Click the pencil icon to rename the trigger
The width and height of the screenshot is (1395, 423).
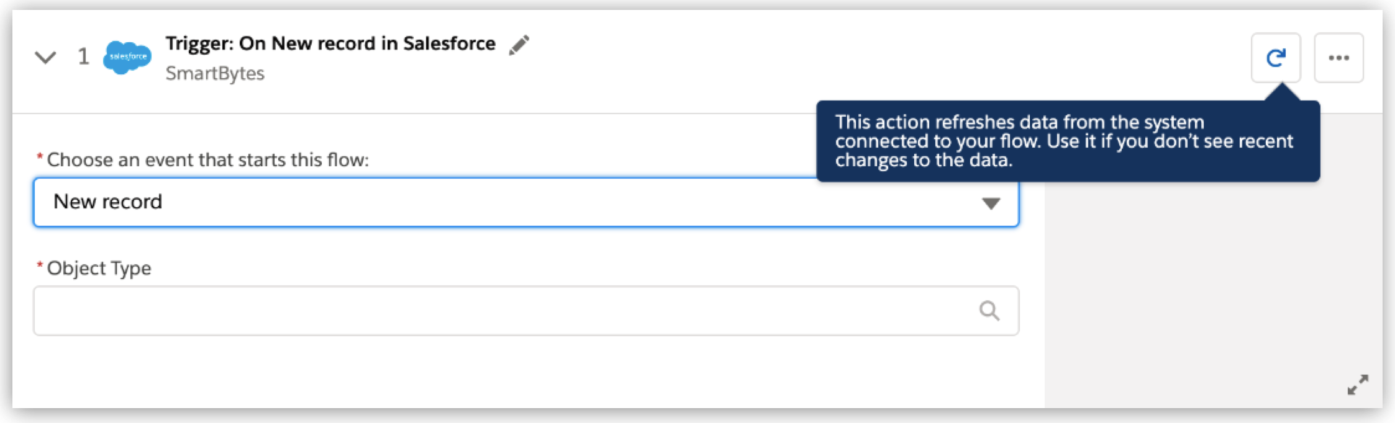520,43
